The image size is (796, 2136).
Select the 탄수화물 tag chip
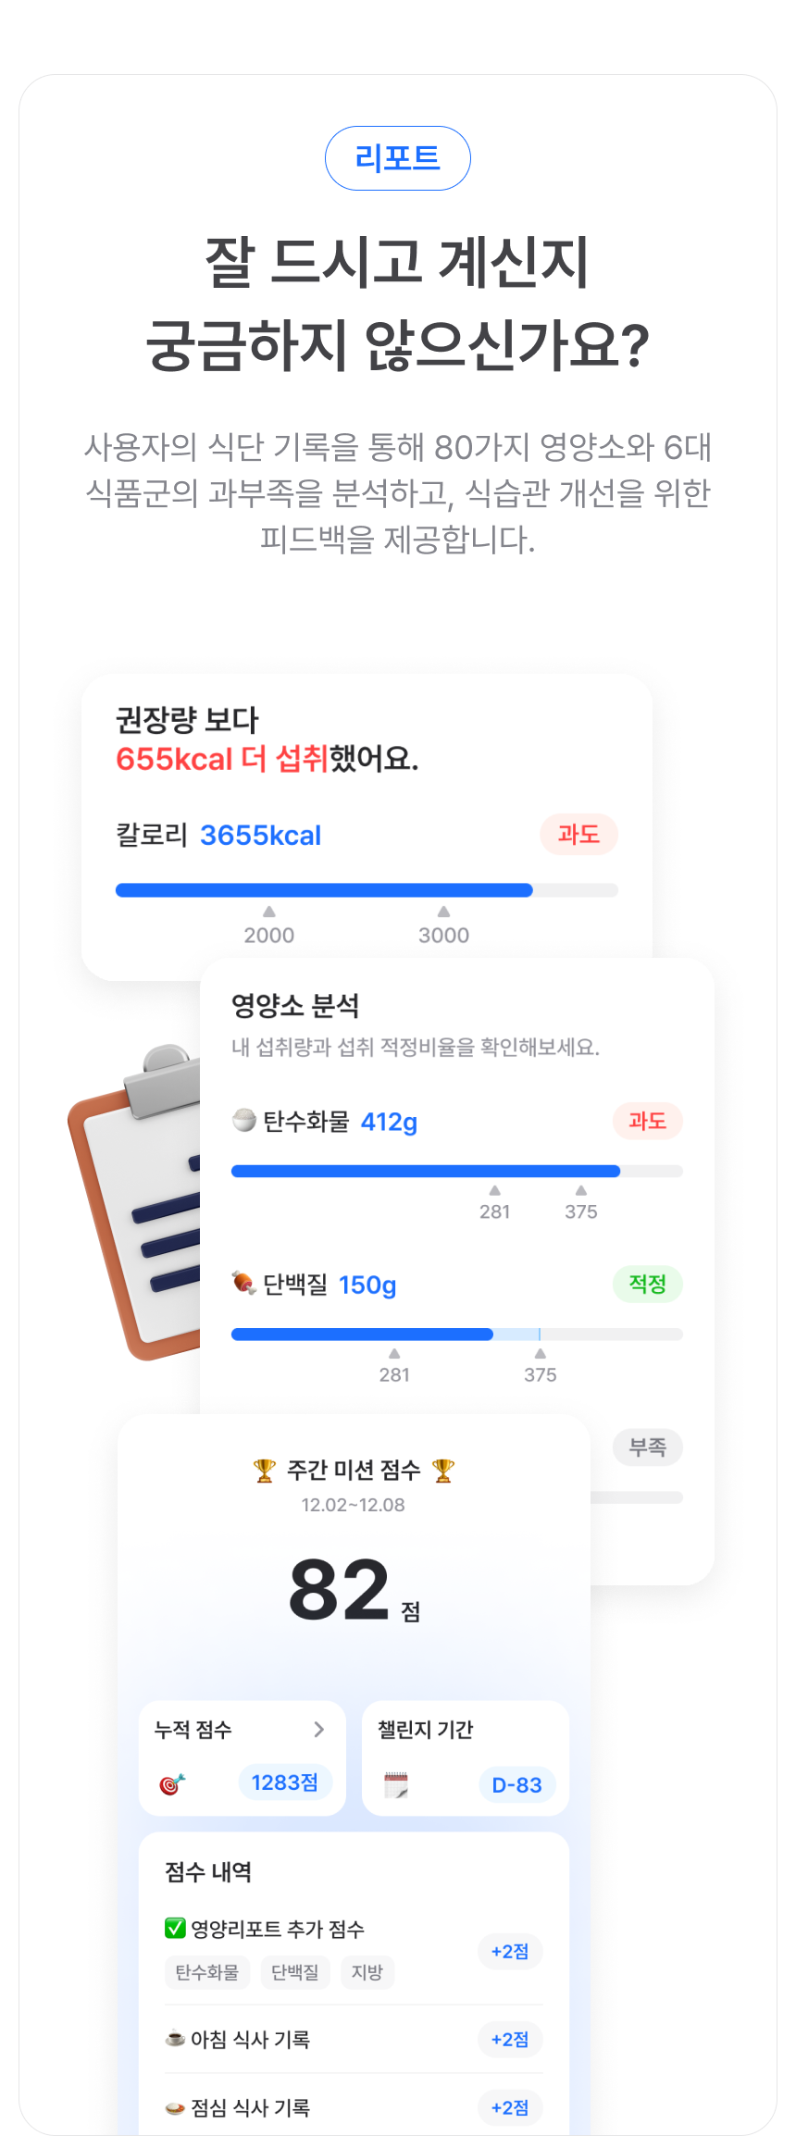tap(206, 1972)
